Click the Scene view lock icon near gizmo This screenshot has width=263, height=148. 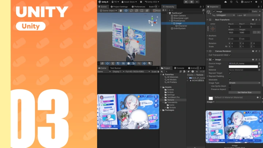[157, 17]
